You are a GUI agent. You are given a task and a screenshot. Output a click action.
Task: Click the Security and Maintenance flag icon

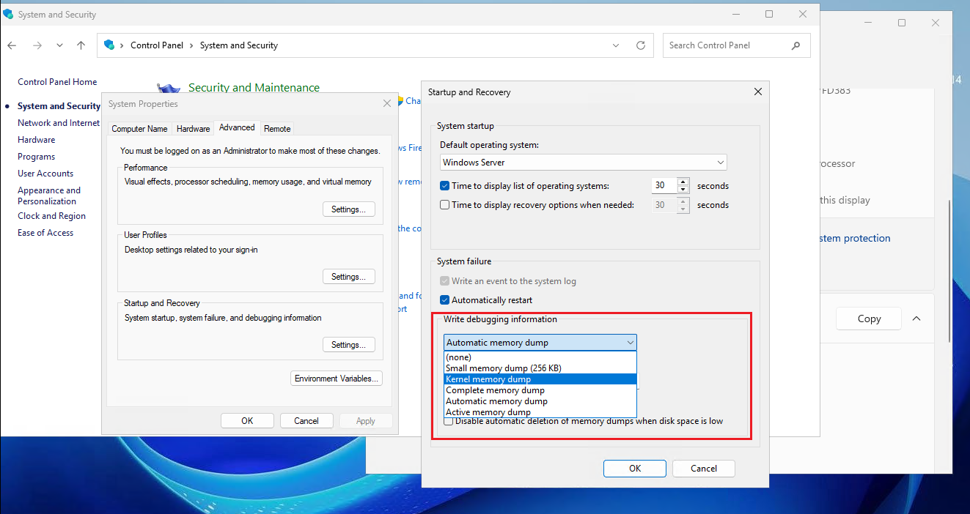169,89
